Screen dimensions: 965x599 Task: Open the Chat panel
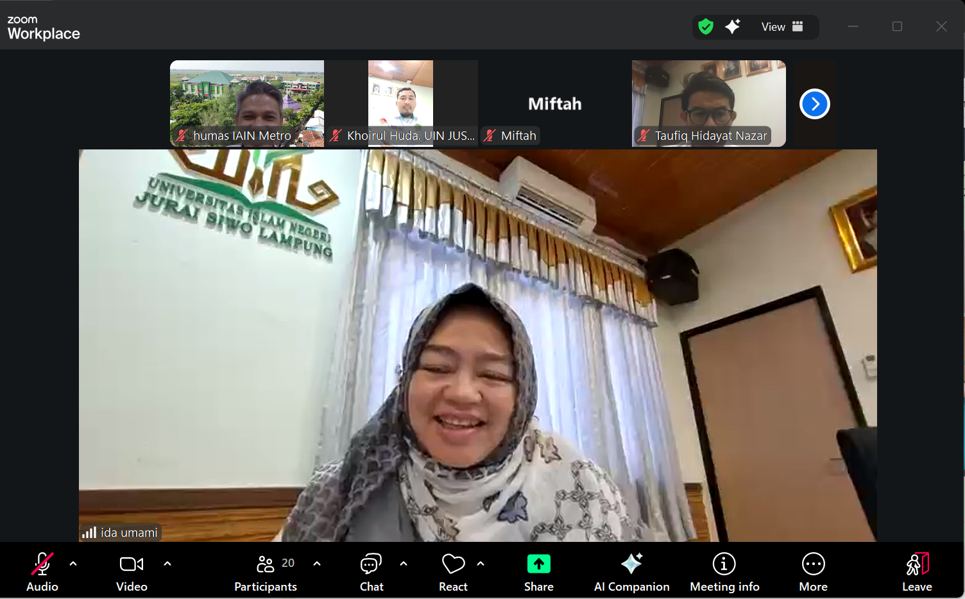point(371,571)
